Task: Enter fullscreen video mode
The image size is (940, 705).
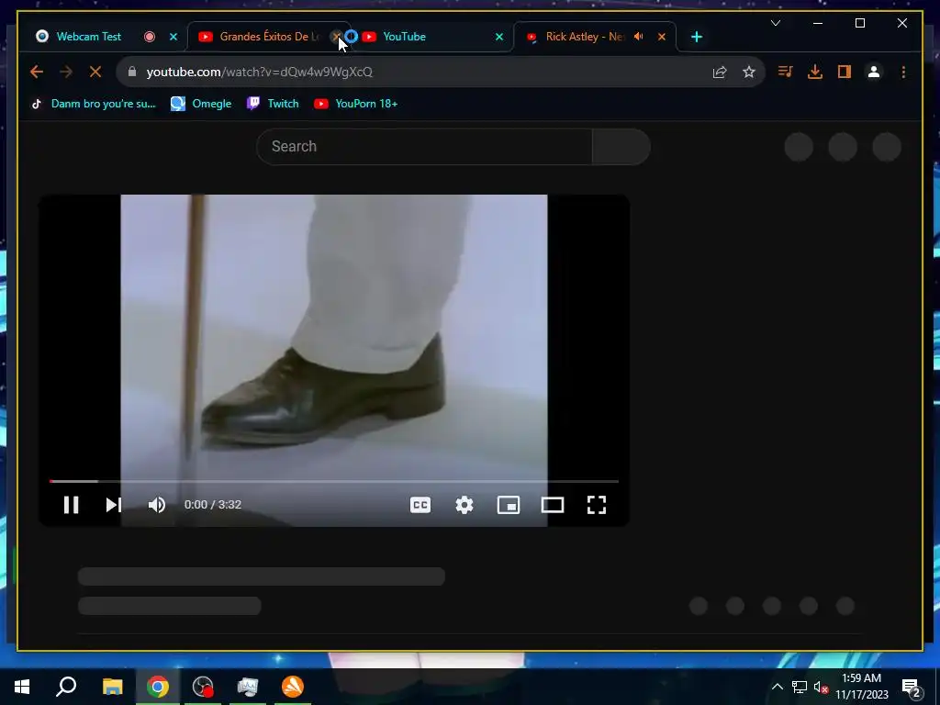Action: [597, 505]
